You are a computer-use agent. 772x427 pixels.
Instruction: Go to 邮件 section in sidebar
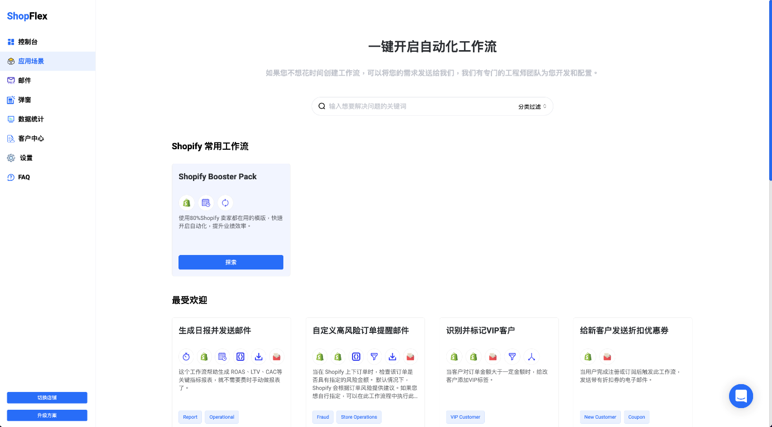(25, 80)
